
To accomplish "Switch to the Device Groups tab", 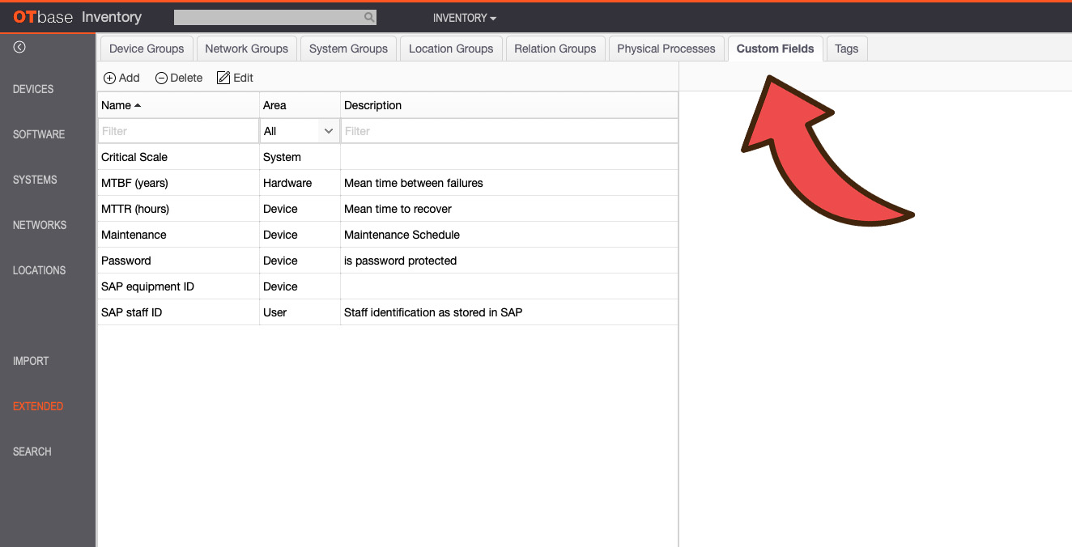I will pyautogui.click(x=147, y=49).
